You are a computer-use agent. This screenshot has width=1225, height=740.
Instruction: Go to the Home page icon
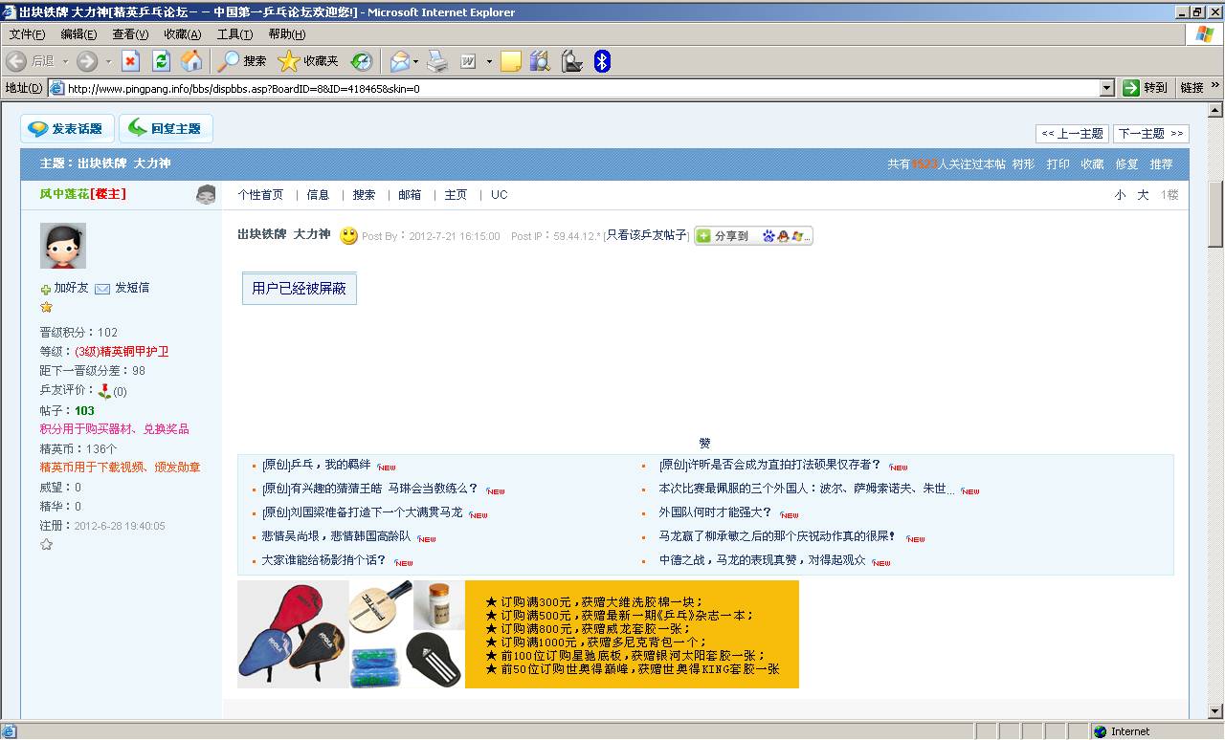coord(191,61)
